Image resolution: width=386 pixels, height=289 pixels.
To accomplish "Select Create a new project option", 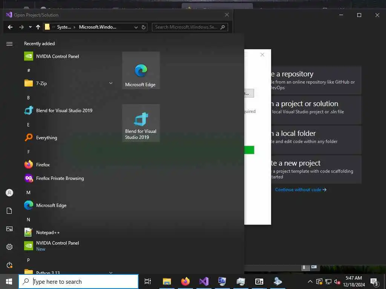I will point(316,169).
